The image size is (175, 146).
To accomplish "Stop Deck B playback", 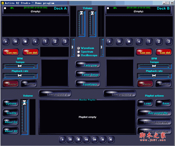I will tap(129, 41).
